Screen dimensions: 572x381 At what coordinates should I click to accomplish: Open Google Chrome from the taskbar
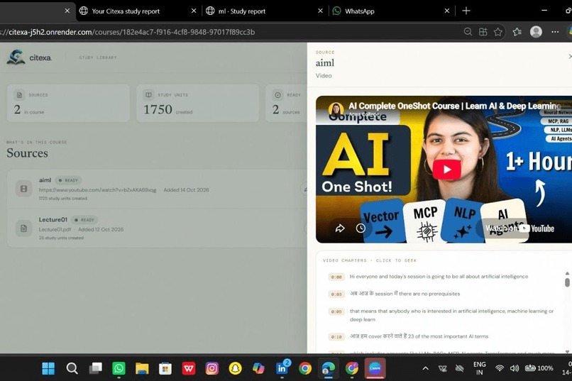(x=305, y=368)
